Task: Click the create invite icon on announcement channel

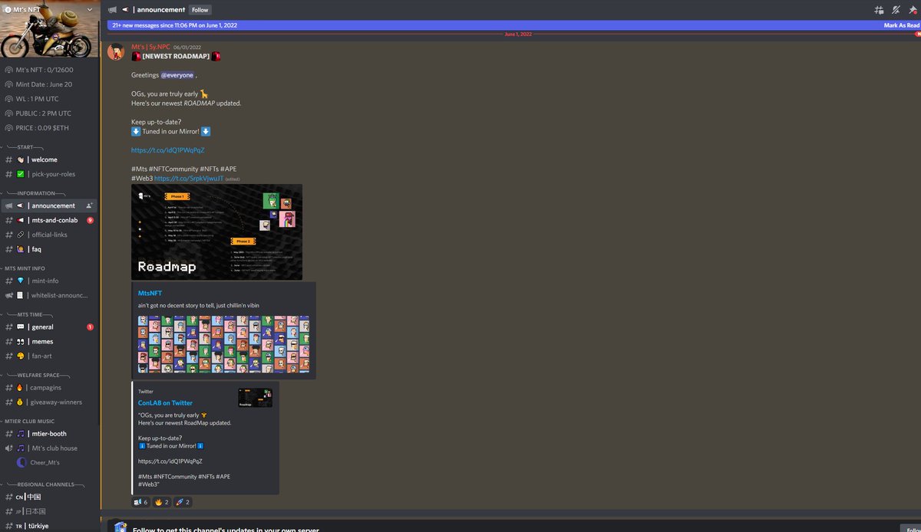Action: [x=90, y=205]
